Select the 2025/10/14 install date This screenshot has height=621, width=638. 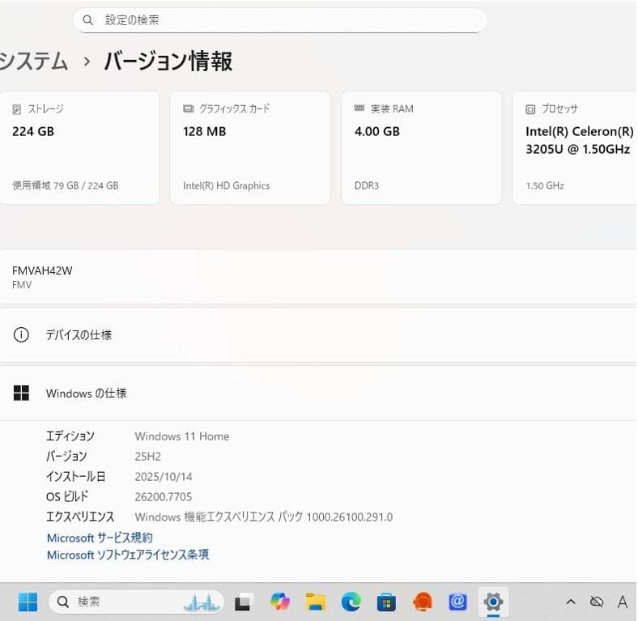pyautogui.click(x=164, y=477)
